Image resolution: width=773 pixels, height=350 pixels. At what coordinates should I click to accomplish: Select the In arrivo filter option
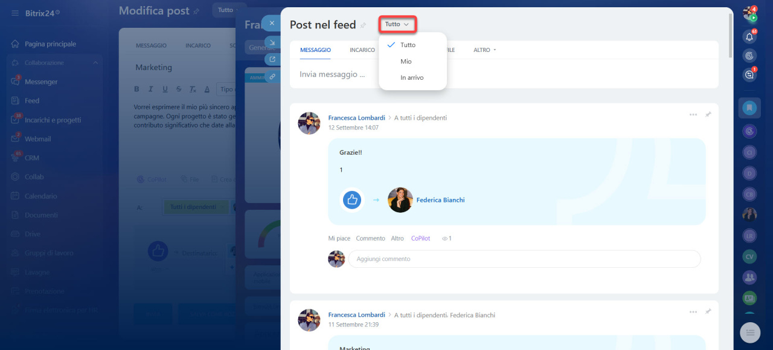click(x=412, y=77)
